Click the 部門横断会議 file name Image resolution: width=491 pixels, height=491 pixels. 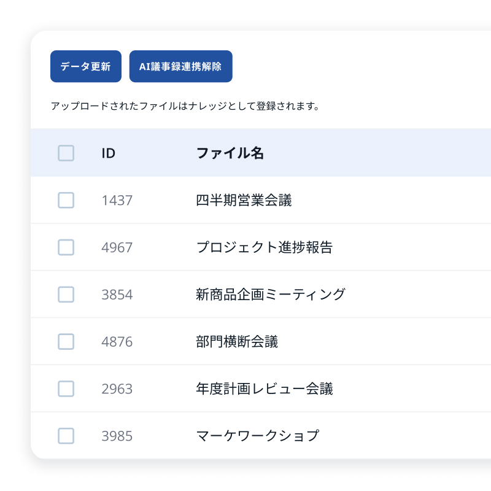pos(237,342)
